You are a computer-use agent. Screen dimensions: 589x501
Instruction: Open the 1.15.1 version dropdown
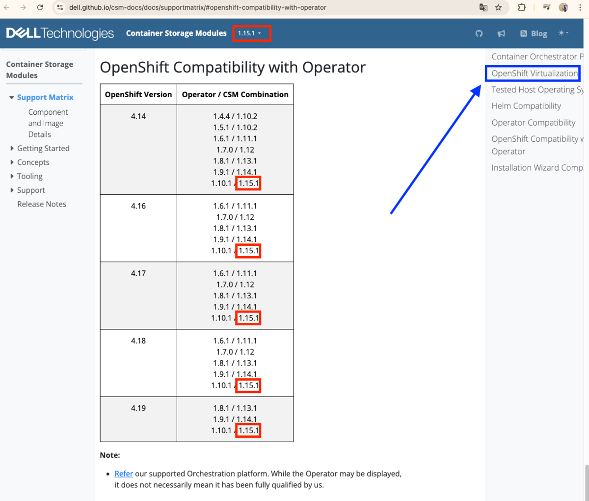(250, 33)
